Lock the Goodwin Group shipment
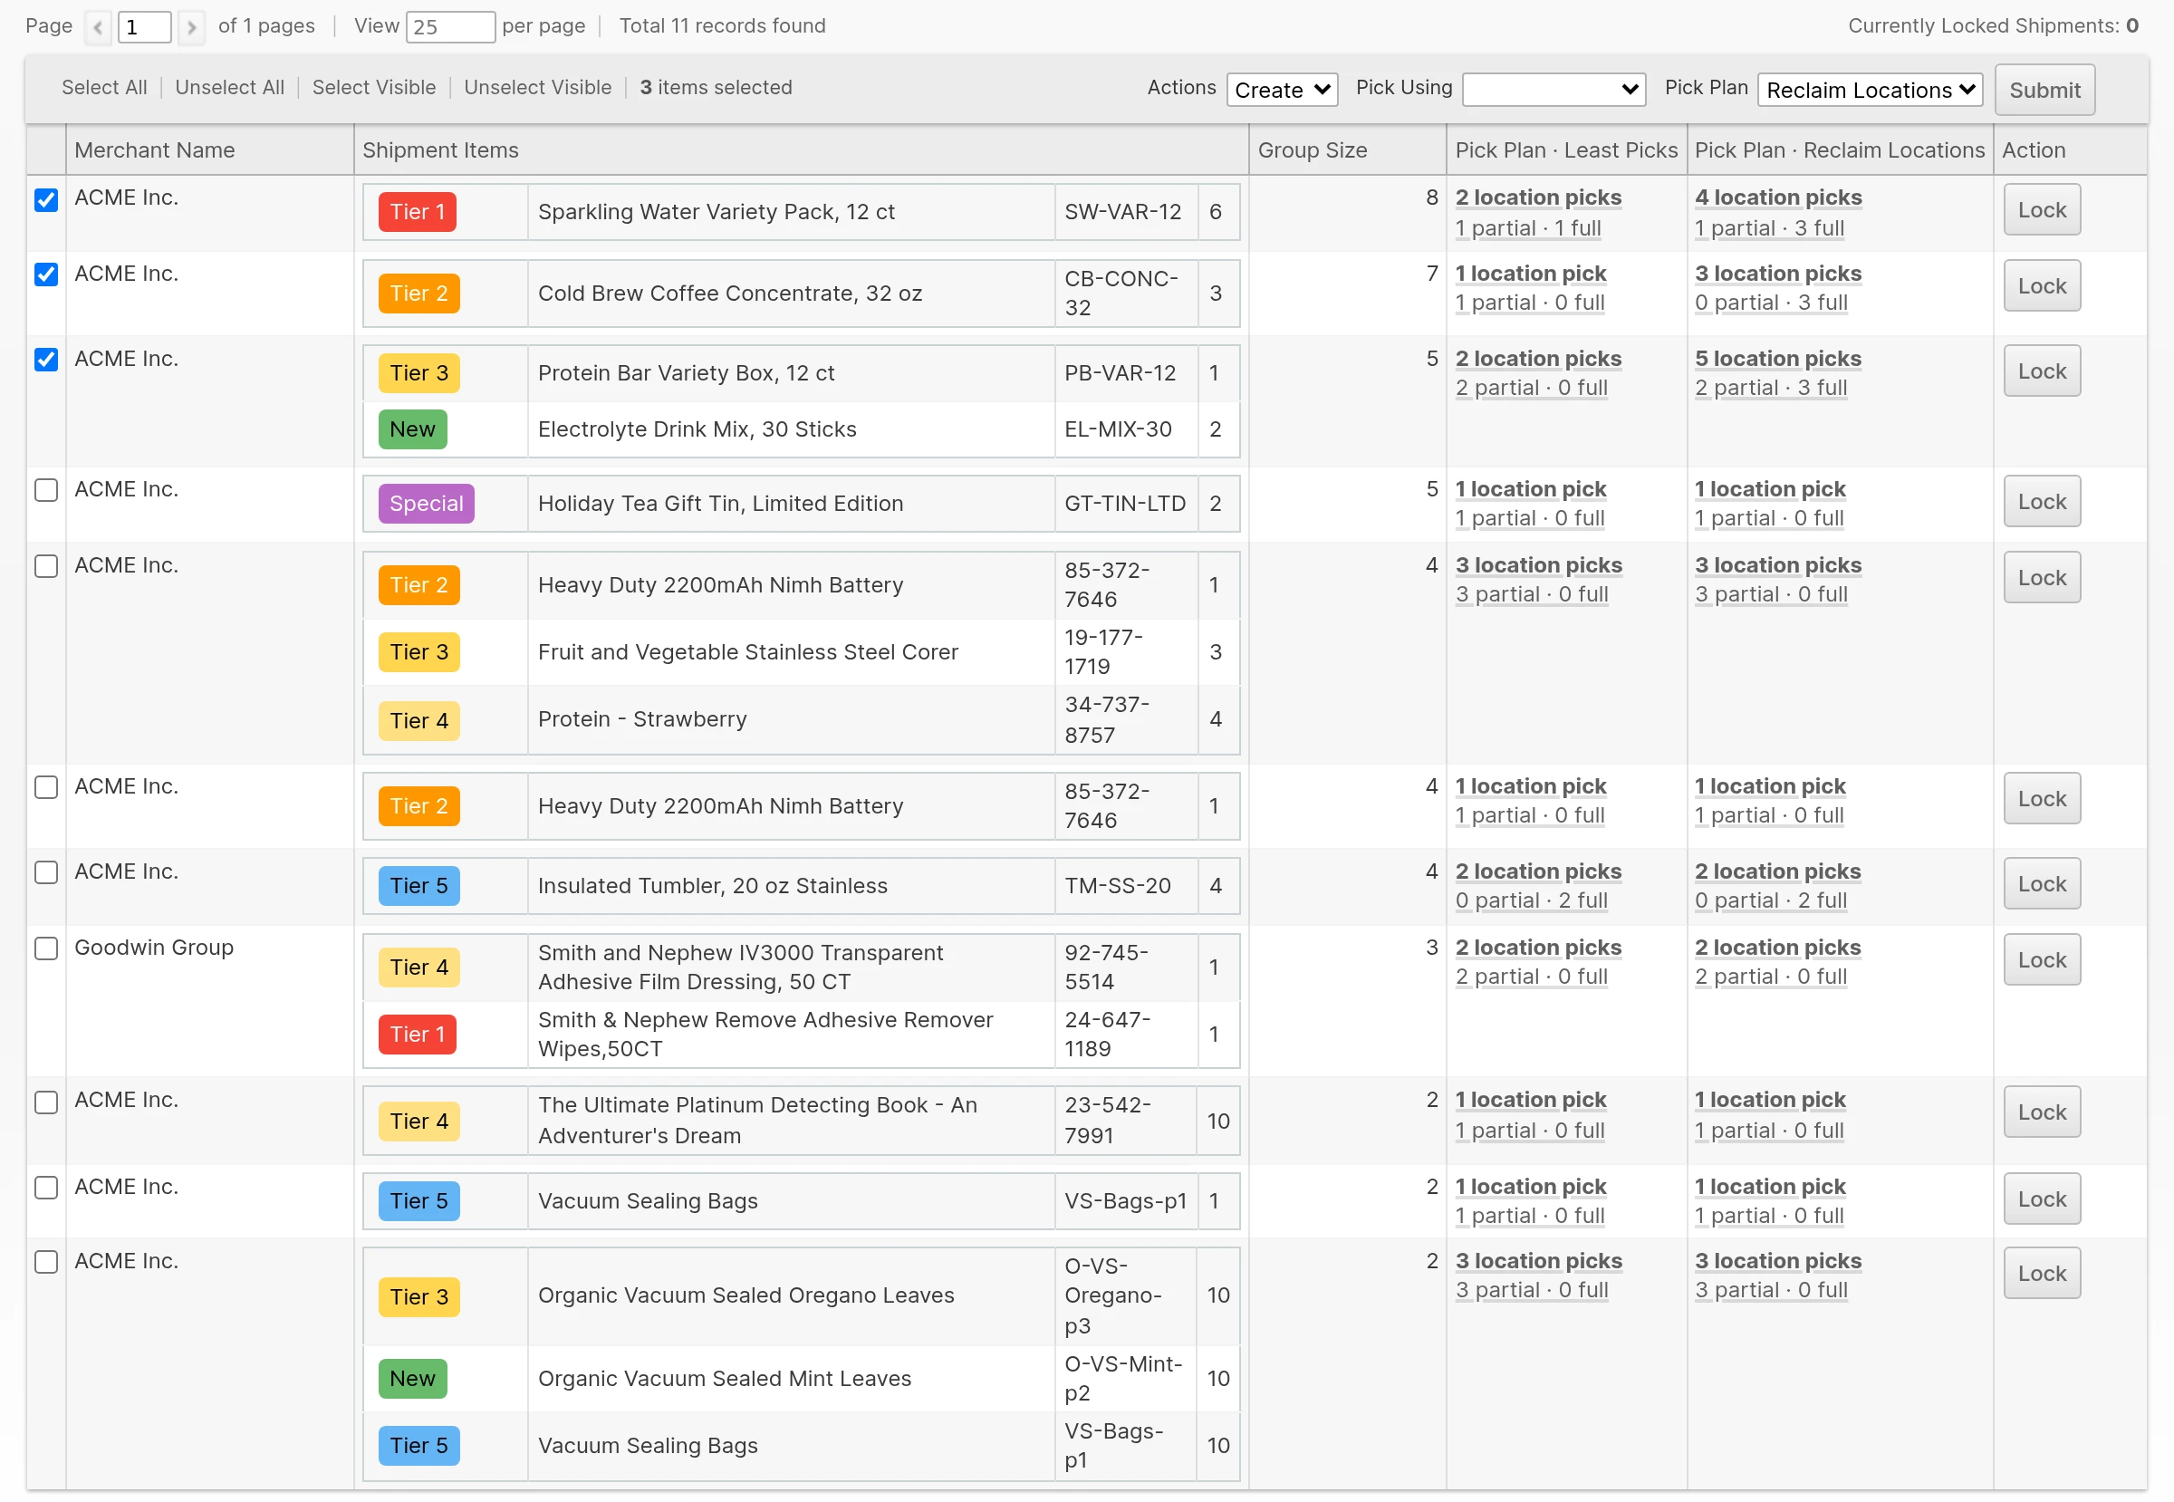This screenshot has width=2174, height=1502. click(x=2042, y=960)
